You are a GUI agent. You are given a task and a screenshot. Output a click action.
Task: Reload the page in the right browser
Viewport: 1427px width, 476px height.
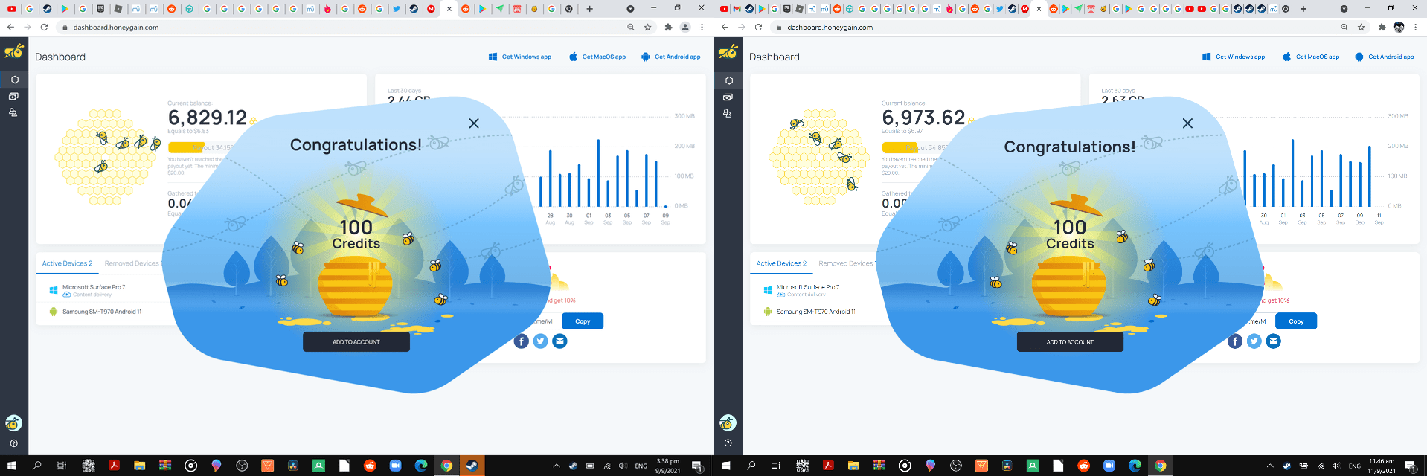[758, 27]
